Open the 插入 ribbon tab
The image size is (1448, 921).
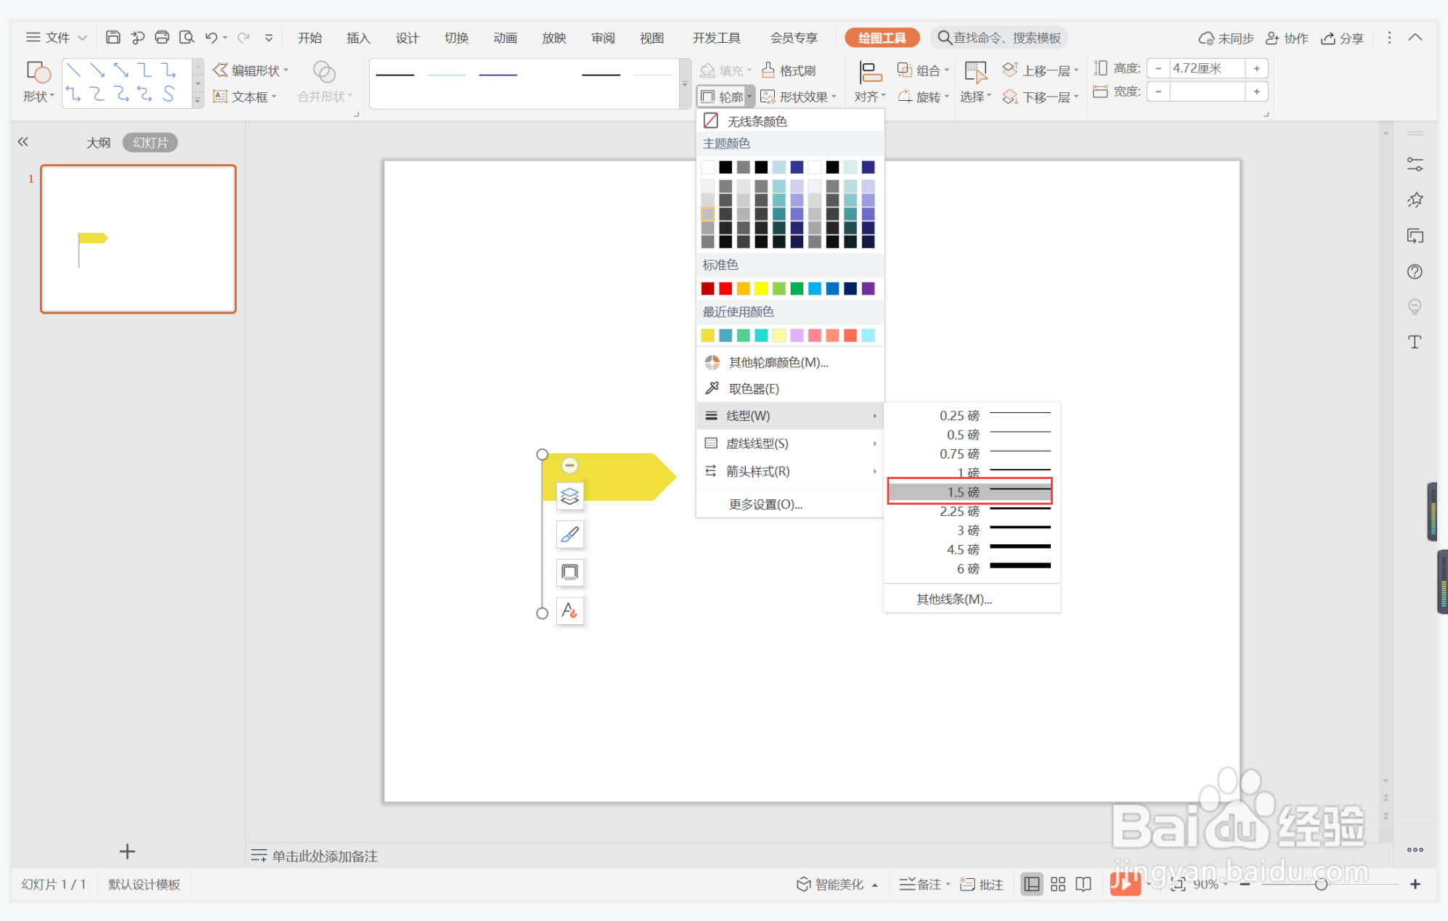[358, 38]
